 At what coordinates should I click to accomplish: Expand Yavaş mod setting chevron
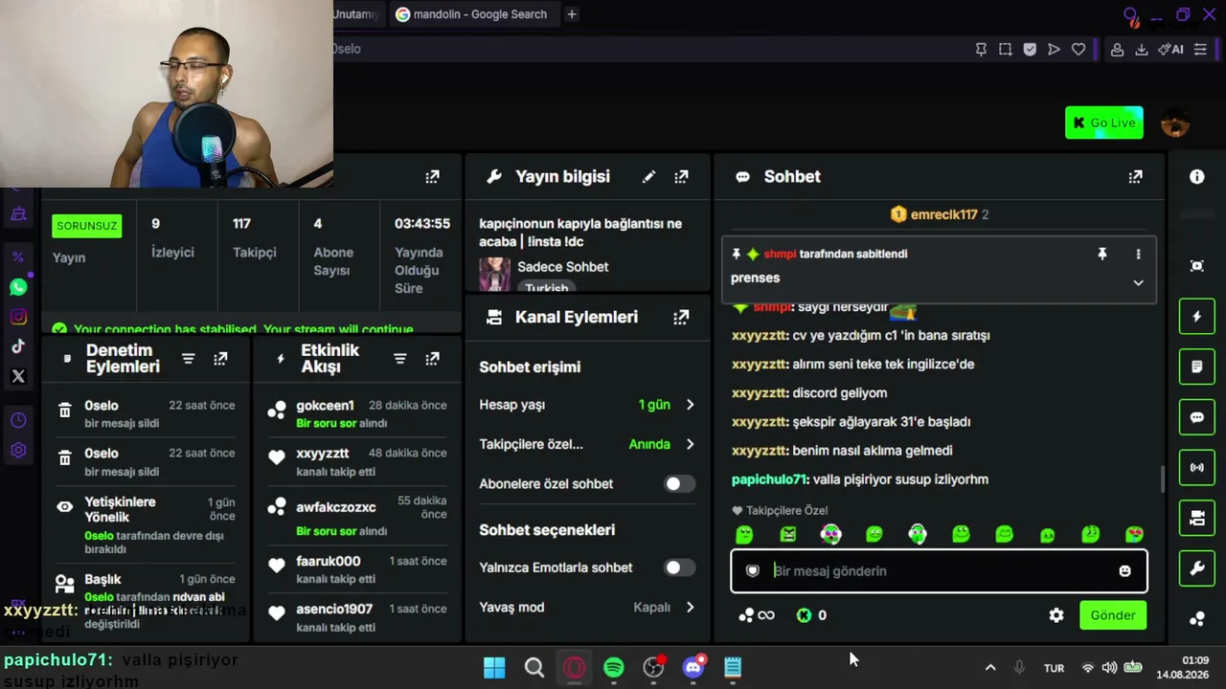point(690,608)
